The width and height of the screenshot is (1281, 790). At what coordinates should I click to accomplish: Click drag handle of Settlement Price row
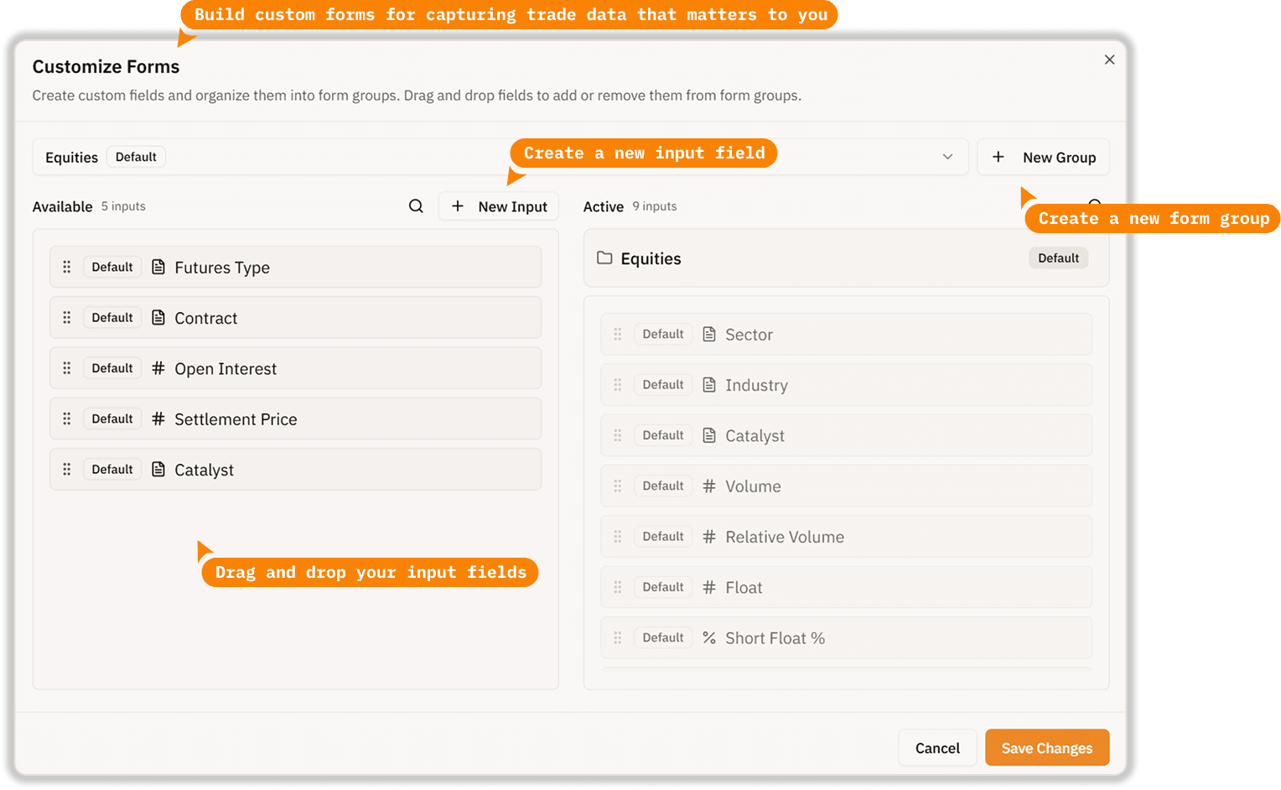point(67,418)
